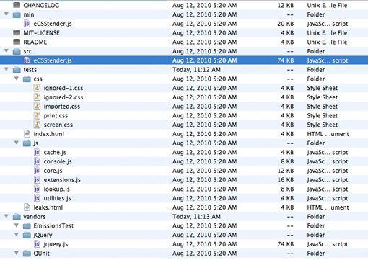Select the utilities.js file name
368x260 pixels.
[x=57, y=198]
